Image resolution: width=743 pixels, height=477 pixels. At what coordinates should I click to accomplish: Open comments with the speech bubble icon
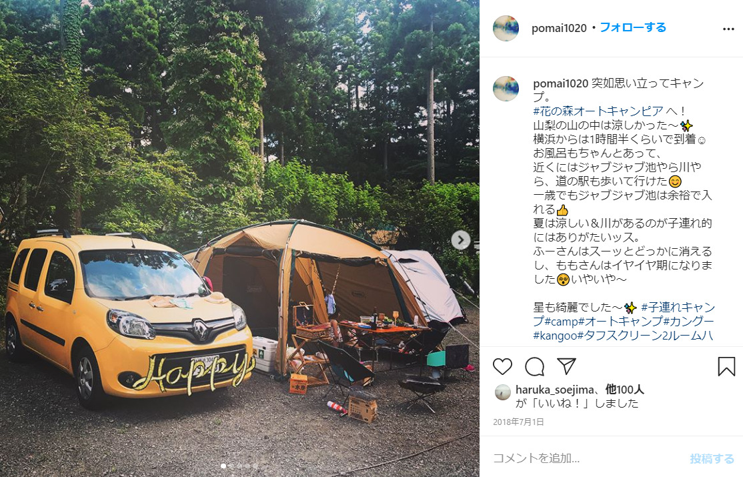click(534, 366)
